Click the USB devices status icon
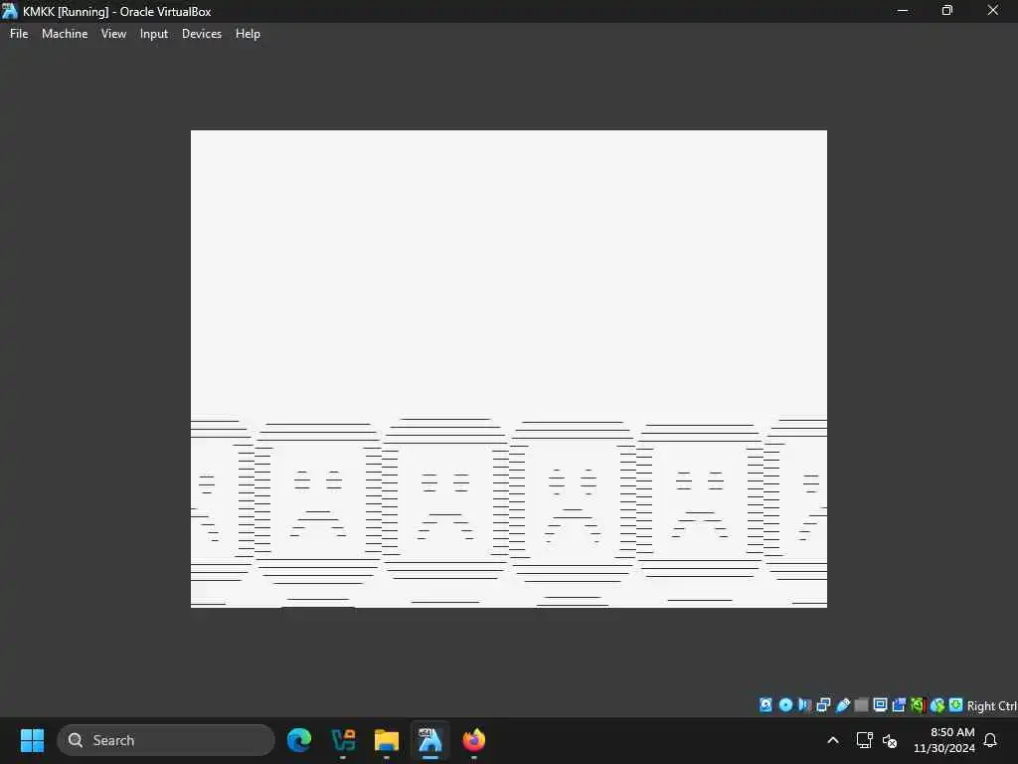This screenshot has height=764, width=1018. pos(843,705)
